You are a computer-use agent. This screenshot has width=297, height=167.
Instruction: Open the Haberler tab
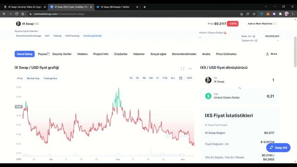139,54
